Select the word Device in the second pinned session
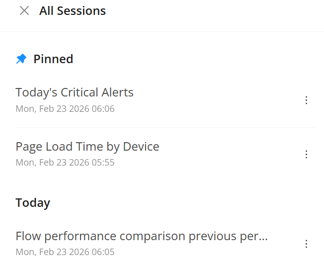Screen dimensions: 324x266 click(141, 147)
